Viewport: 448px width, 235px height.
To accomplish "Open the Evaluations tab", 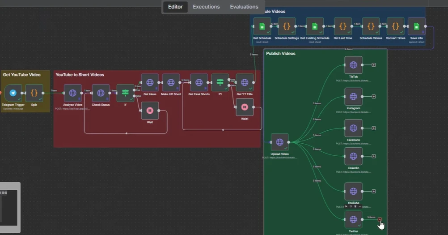I will coord(244,7).
